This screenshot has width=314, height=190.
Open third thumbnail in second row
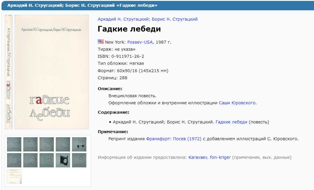pos(47,160)
